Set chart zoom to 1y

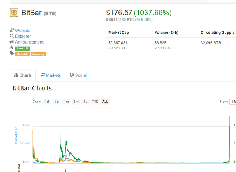[86, 102]
